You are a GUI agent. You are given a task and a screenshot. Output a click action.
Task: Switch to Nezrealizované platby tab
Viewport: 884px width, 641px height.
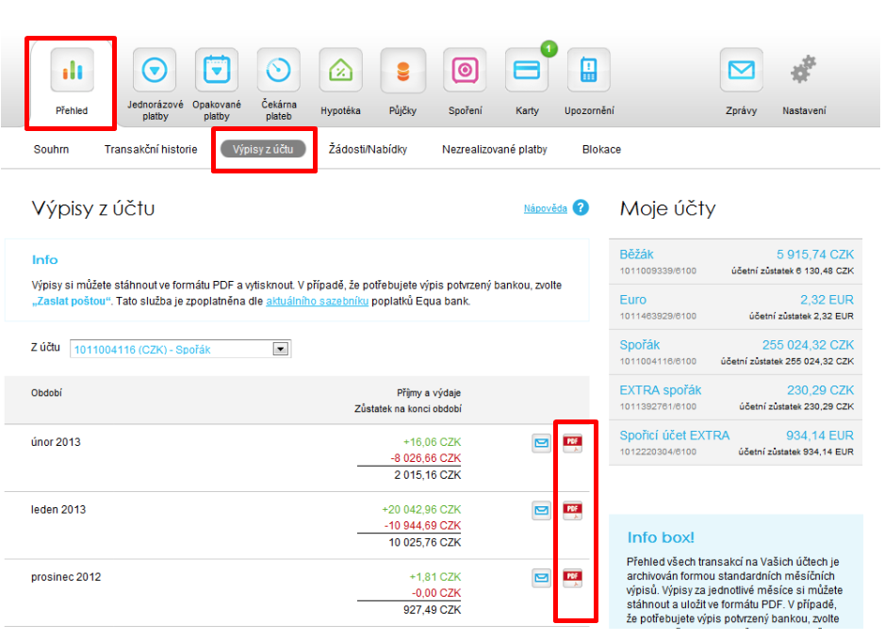[494, 149]
